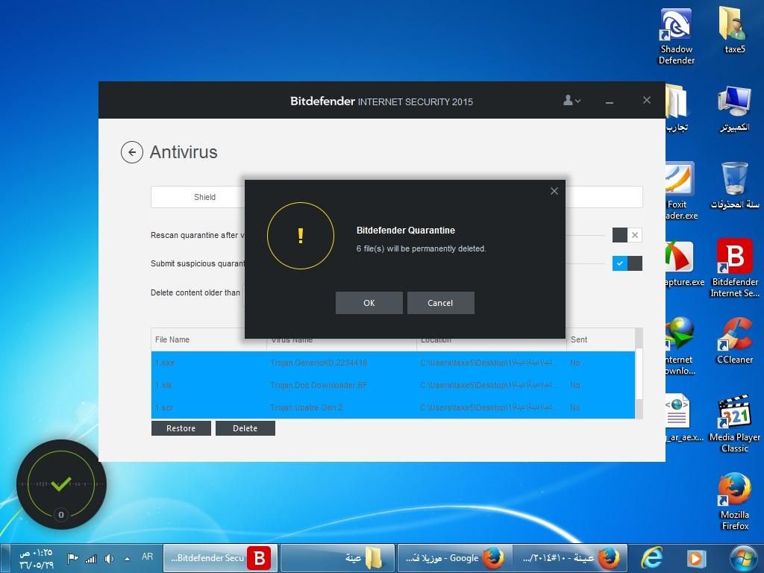The width and height of the screenshot is (764, 573).
Task: Open the الكمبيوتر desktop icon
Action: tap(734, 109)
